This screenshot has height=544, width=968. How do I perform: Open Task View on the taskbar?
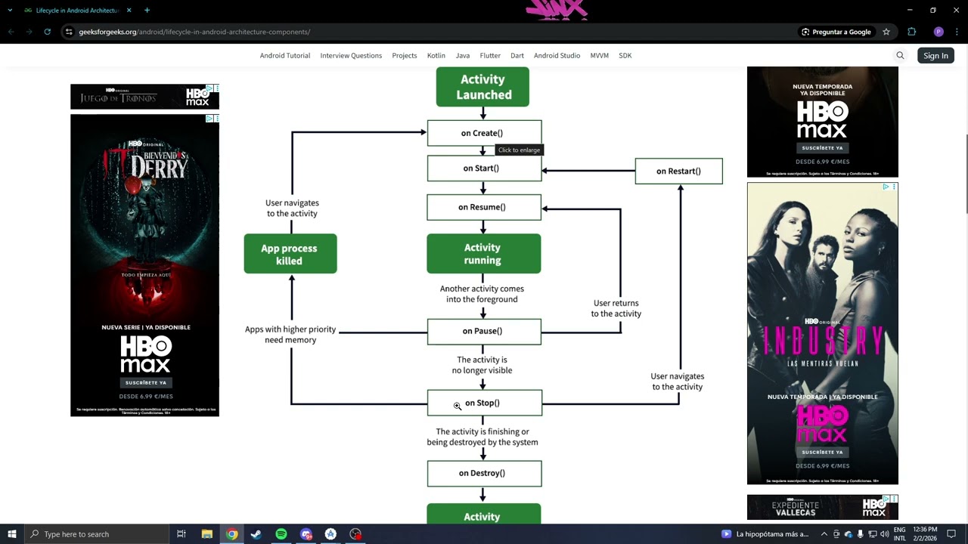[181, 534]
